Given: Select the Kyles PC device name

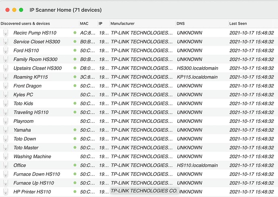Looking at the screenshot, I should 23,95.
